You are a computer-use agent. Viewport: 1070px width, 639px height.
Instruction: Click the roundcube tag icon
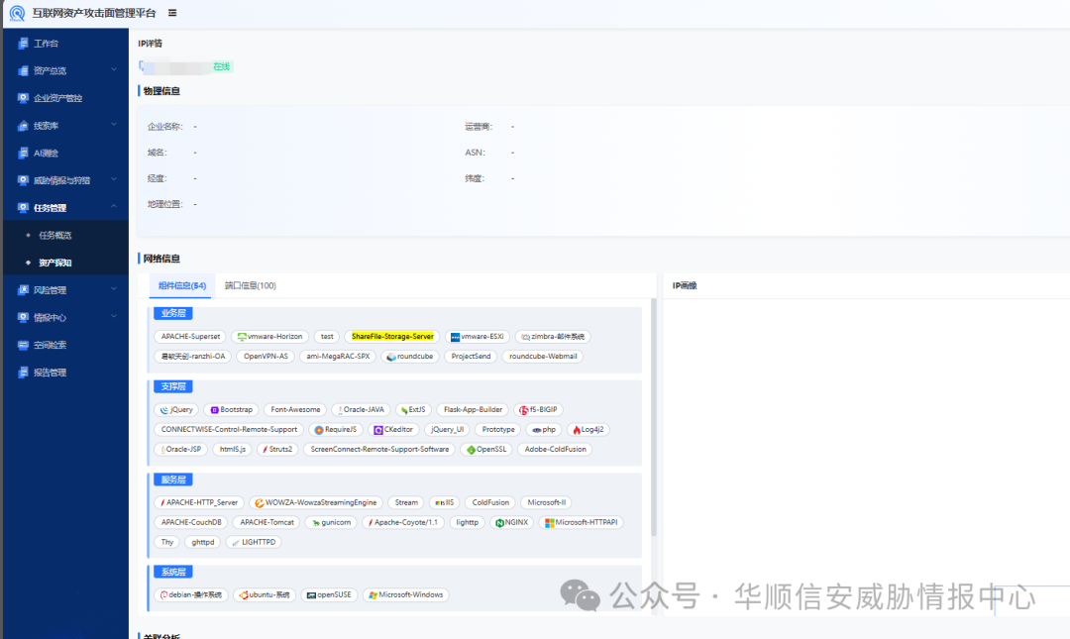point(391,357)
